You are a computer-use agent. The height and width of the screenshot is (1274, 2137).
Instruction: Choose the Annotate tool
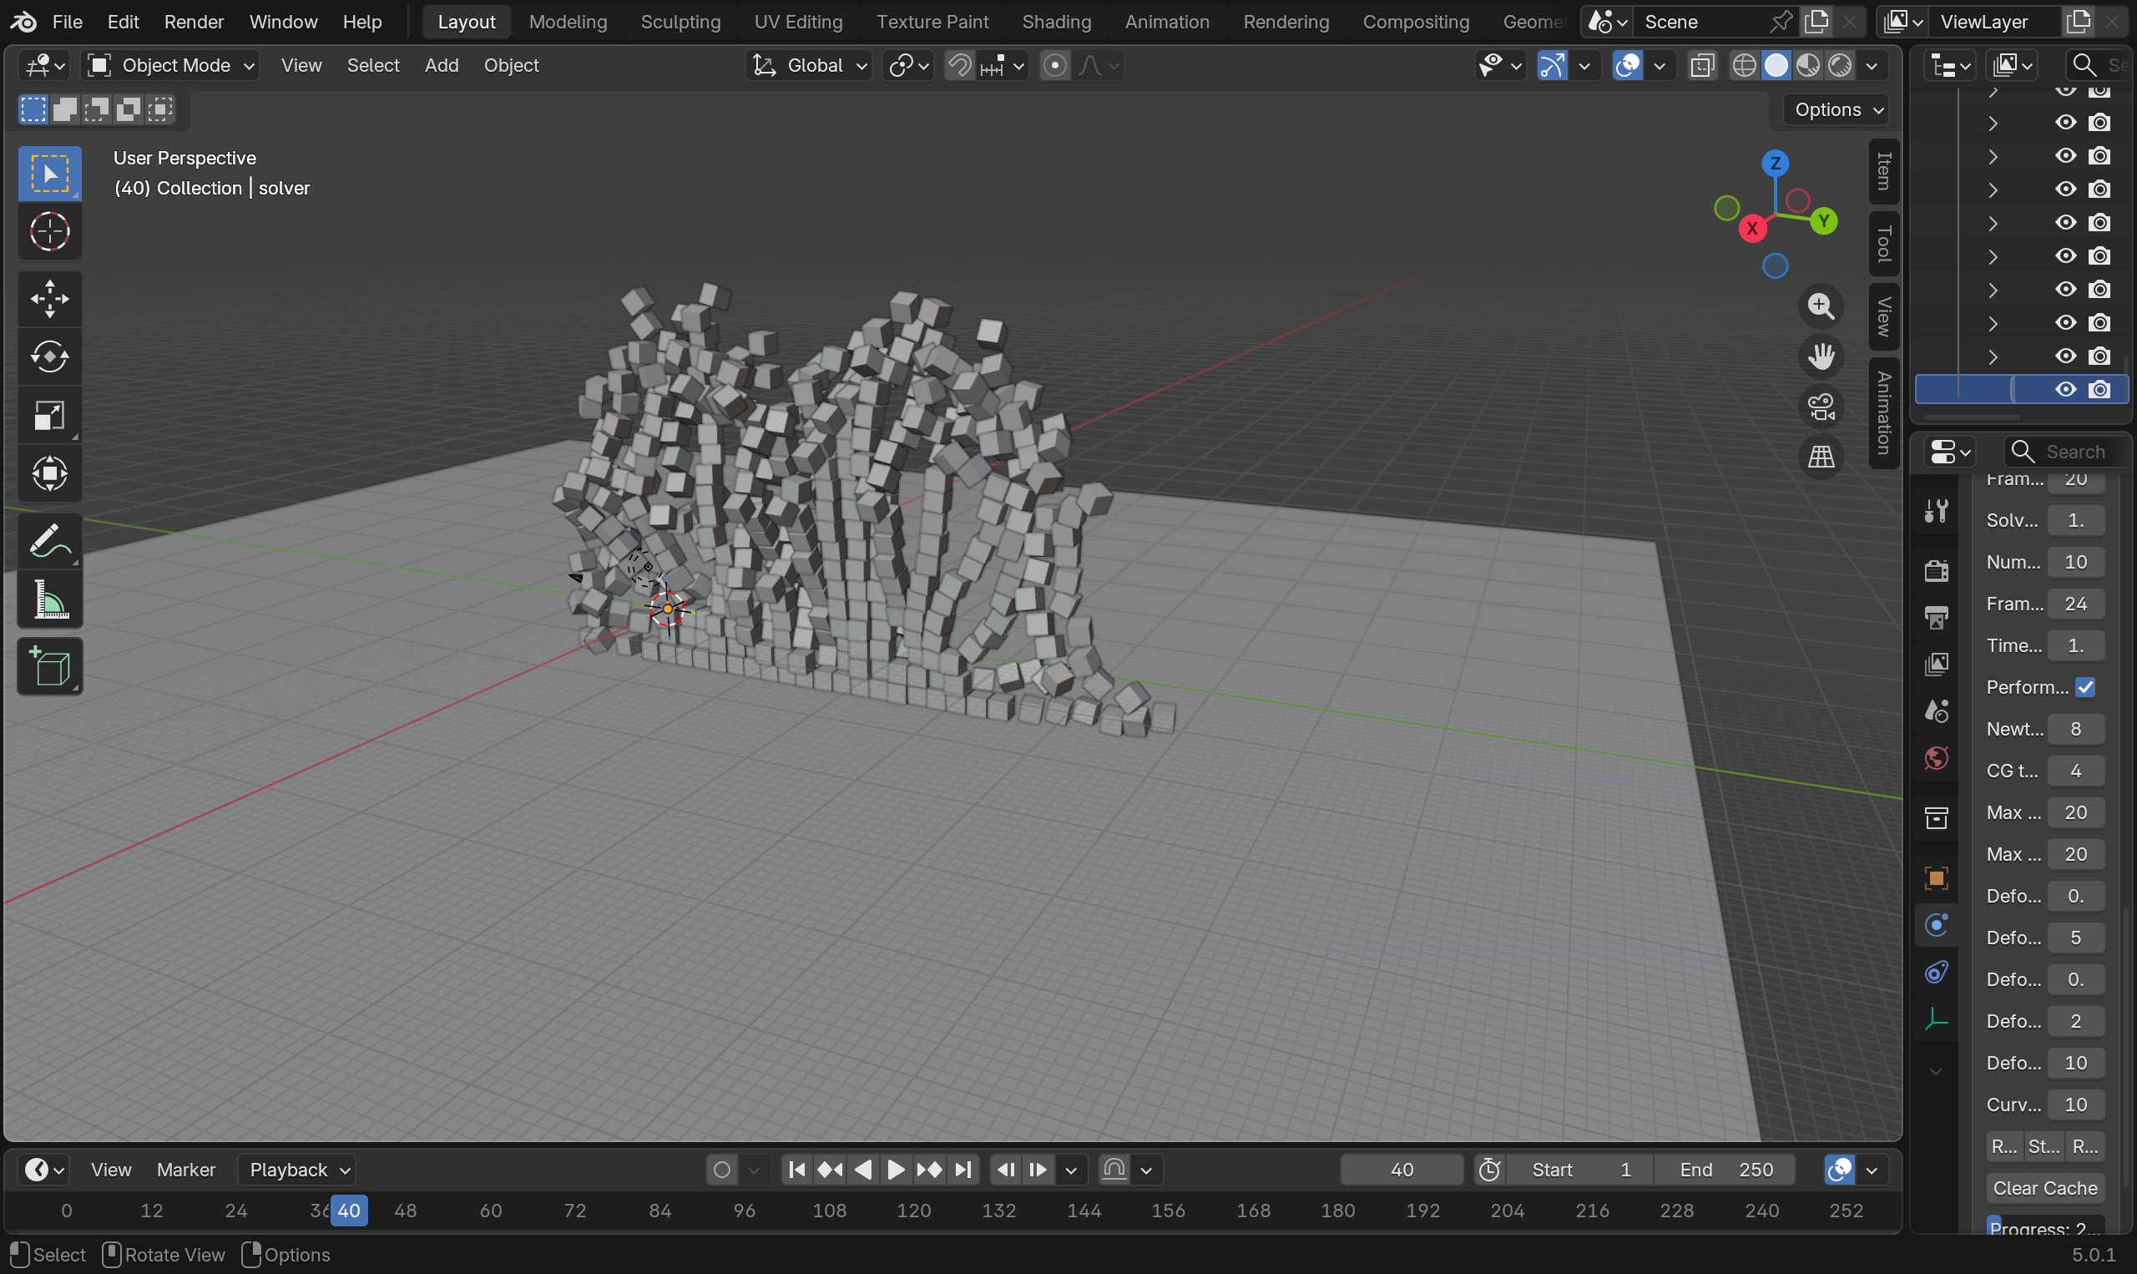[50, 541]
